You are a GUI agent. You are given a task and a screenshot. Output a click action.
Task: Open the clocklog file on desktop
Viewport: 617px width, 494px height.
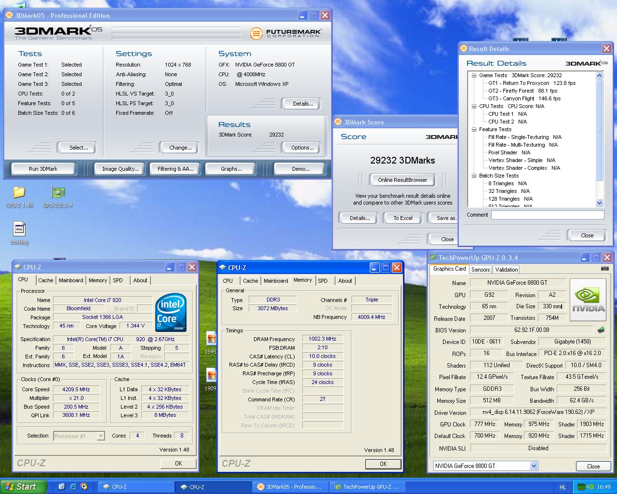tap(19, 229)
